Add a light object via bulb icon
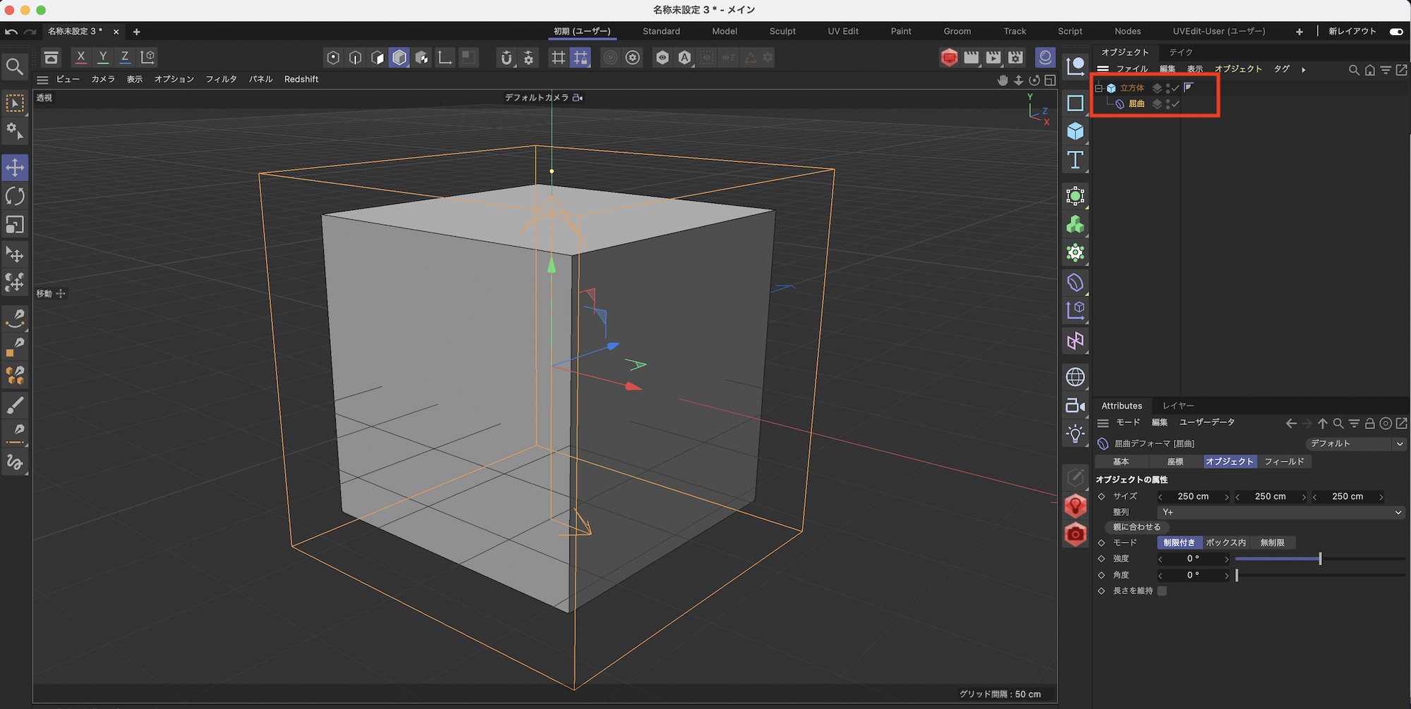Image resolution: width=1411 pixels, height=709 pixels. (x=1075, y=433)
